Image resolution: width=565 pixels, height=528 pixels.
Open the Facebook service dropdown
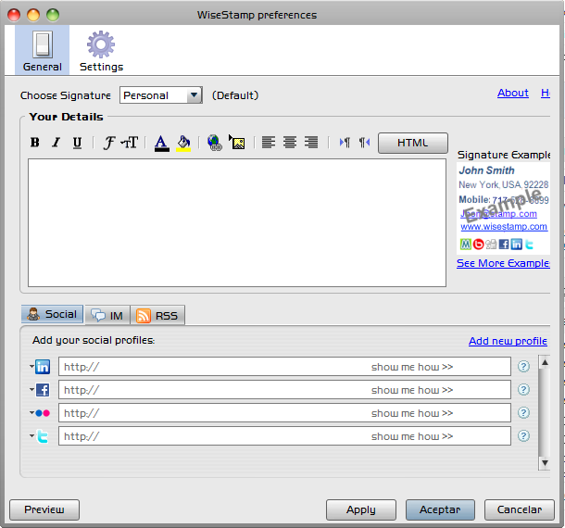(x=40, y=390)
